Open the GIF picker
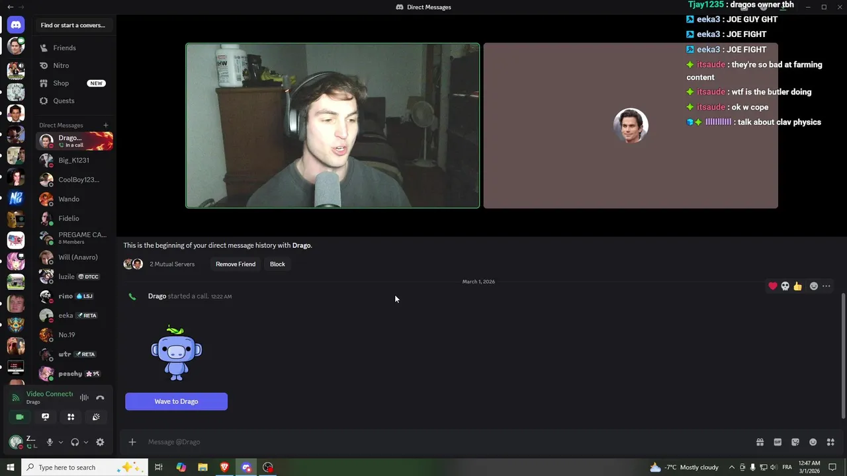 tap(778, 442)
